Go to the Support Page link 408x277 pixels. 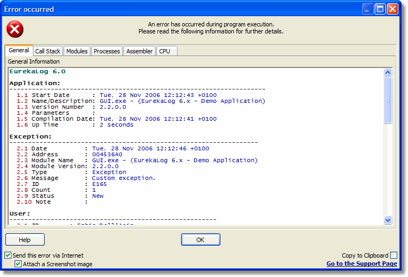[362, 264]
